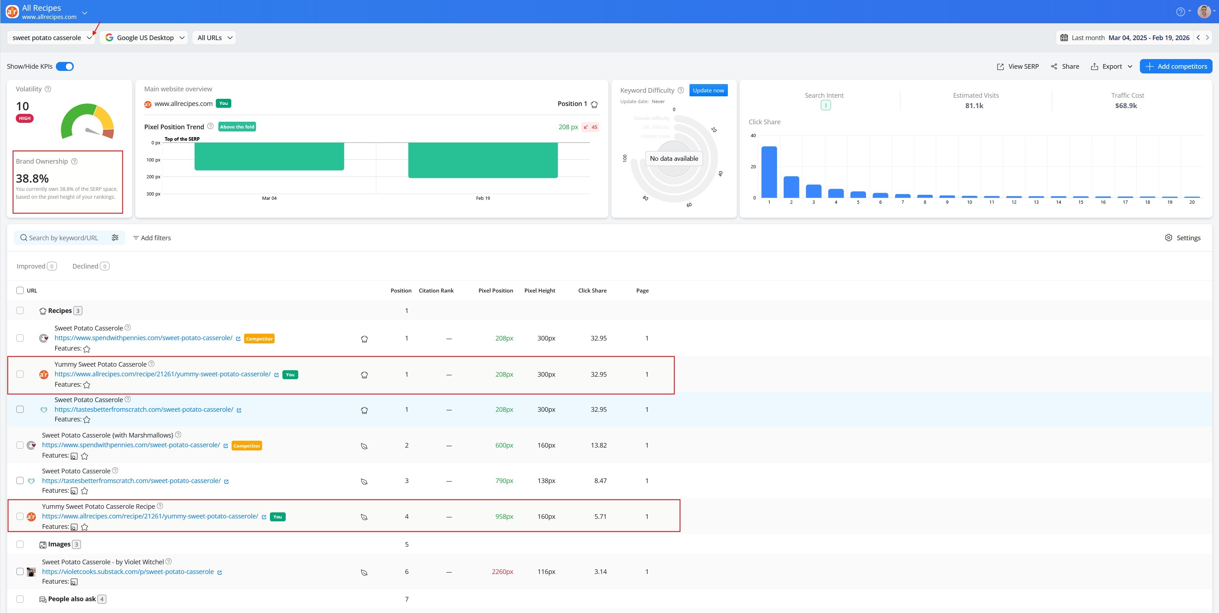1219x613 pixels.
Task: Click organic-type icon in position 6 row
Action: click(x=364, y=572)
